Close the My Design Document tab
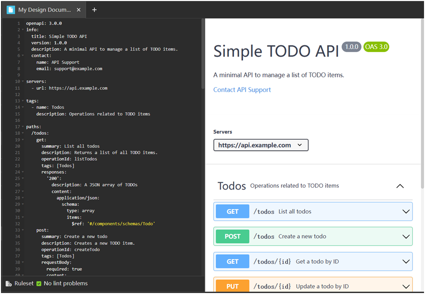This screenshot has width=425, height=294. click(79, 10)
